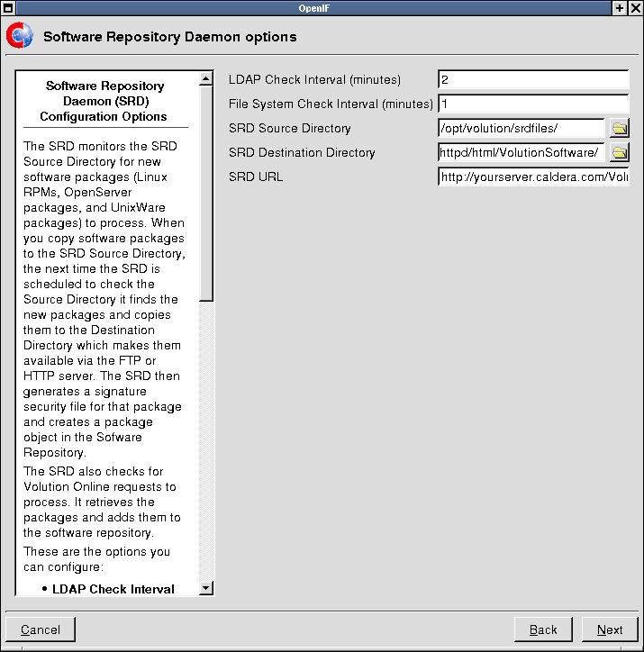Close the OpenIF window
644x652 pixels.
tap(635, 7)
